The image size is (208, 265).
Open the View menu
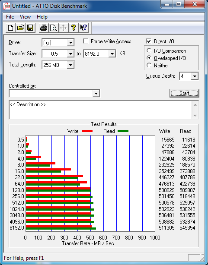pos(25,17)
